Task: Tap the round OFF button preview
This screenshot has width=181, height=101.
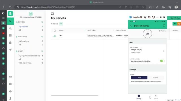Action: [147, 34]
